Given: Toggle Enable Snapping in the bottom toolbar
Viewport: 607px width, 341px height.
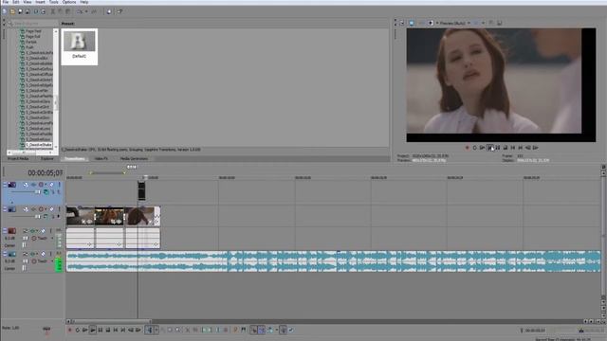Looking at the screenshot, I should click(254, 331).
